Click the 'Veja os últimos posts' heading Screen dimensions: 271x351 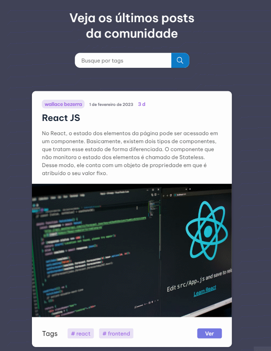tap(132, 26)
